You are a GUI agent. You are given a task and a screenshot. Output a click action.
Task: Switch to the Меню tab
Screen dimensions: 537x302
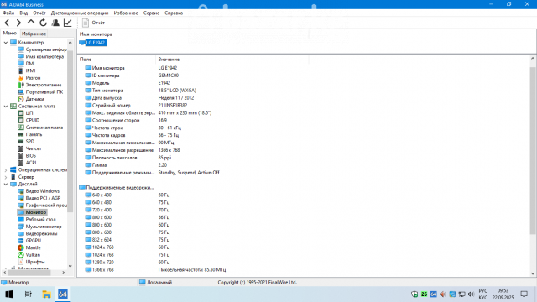click(x=9, y=34)
